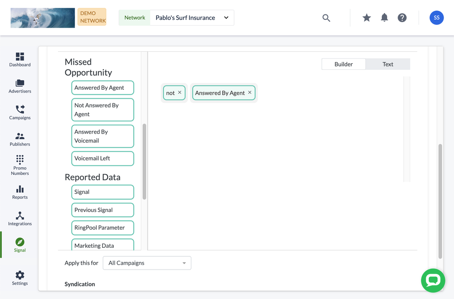
Task: Click the main page scrollbar
Action: click(x=440, y=201)
